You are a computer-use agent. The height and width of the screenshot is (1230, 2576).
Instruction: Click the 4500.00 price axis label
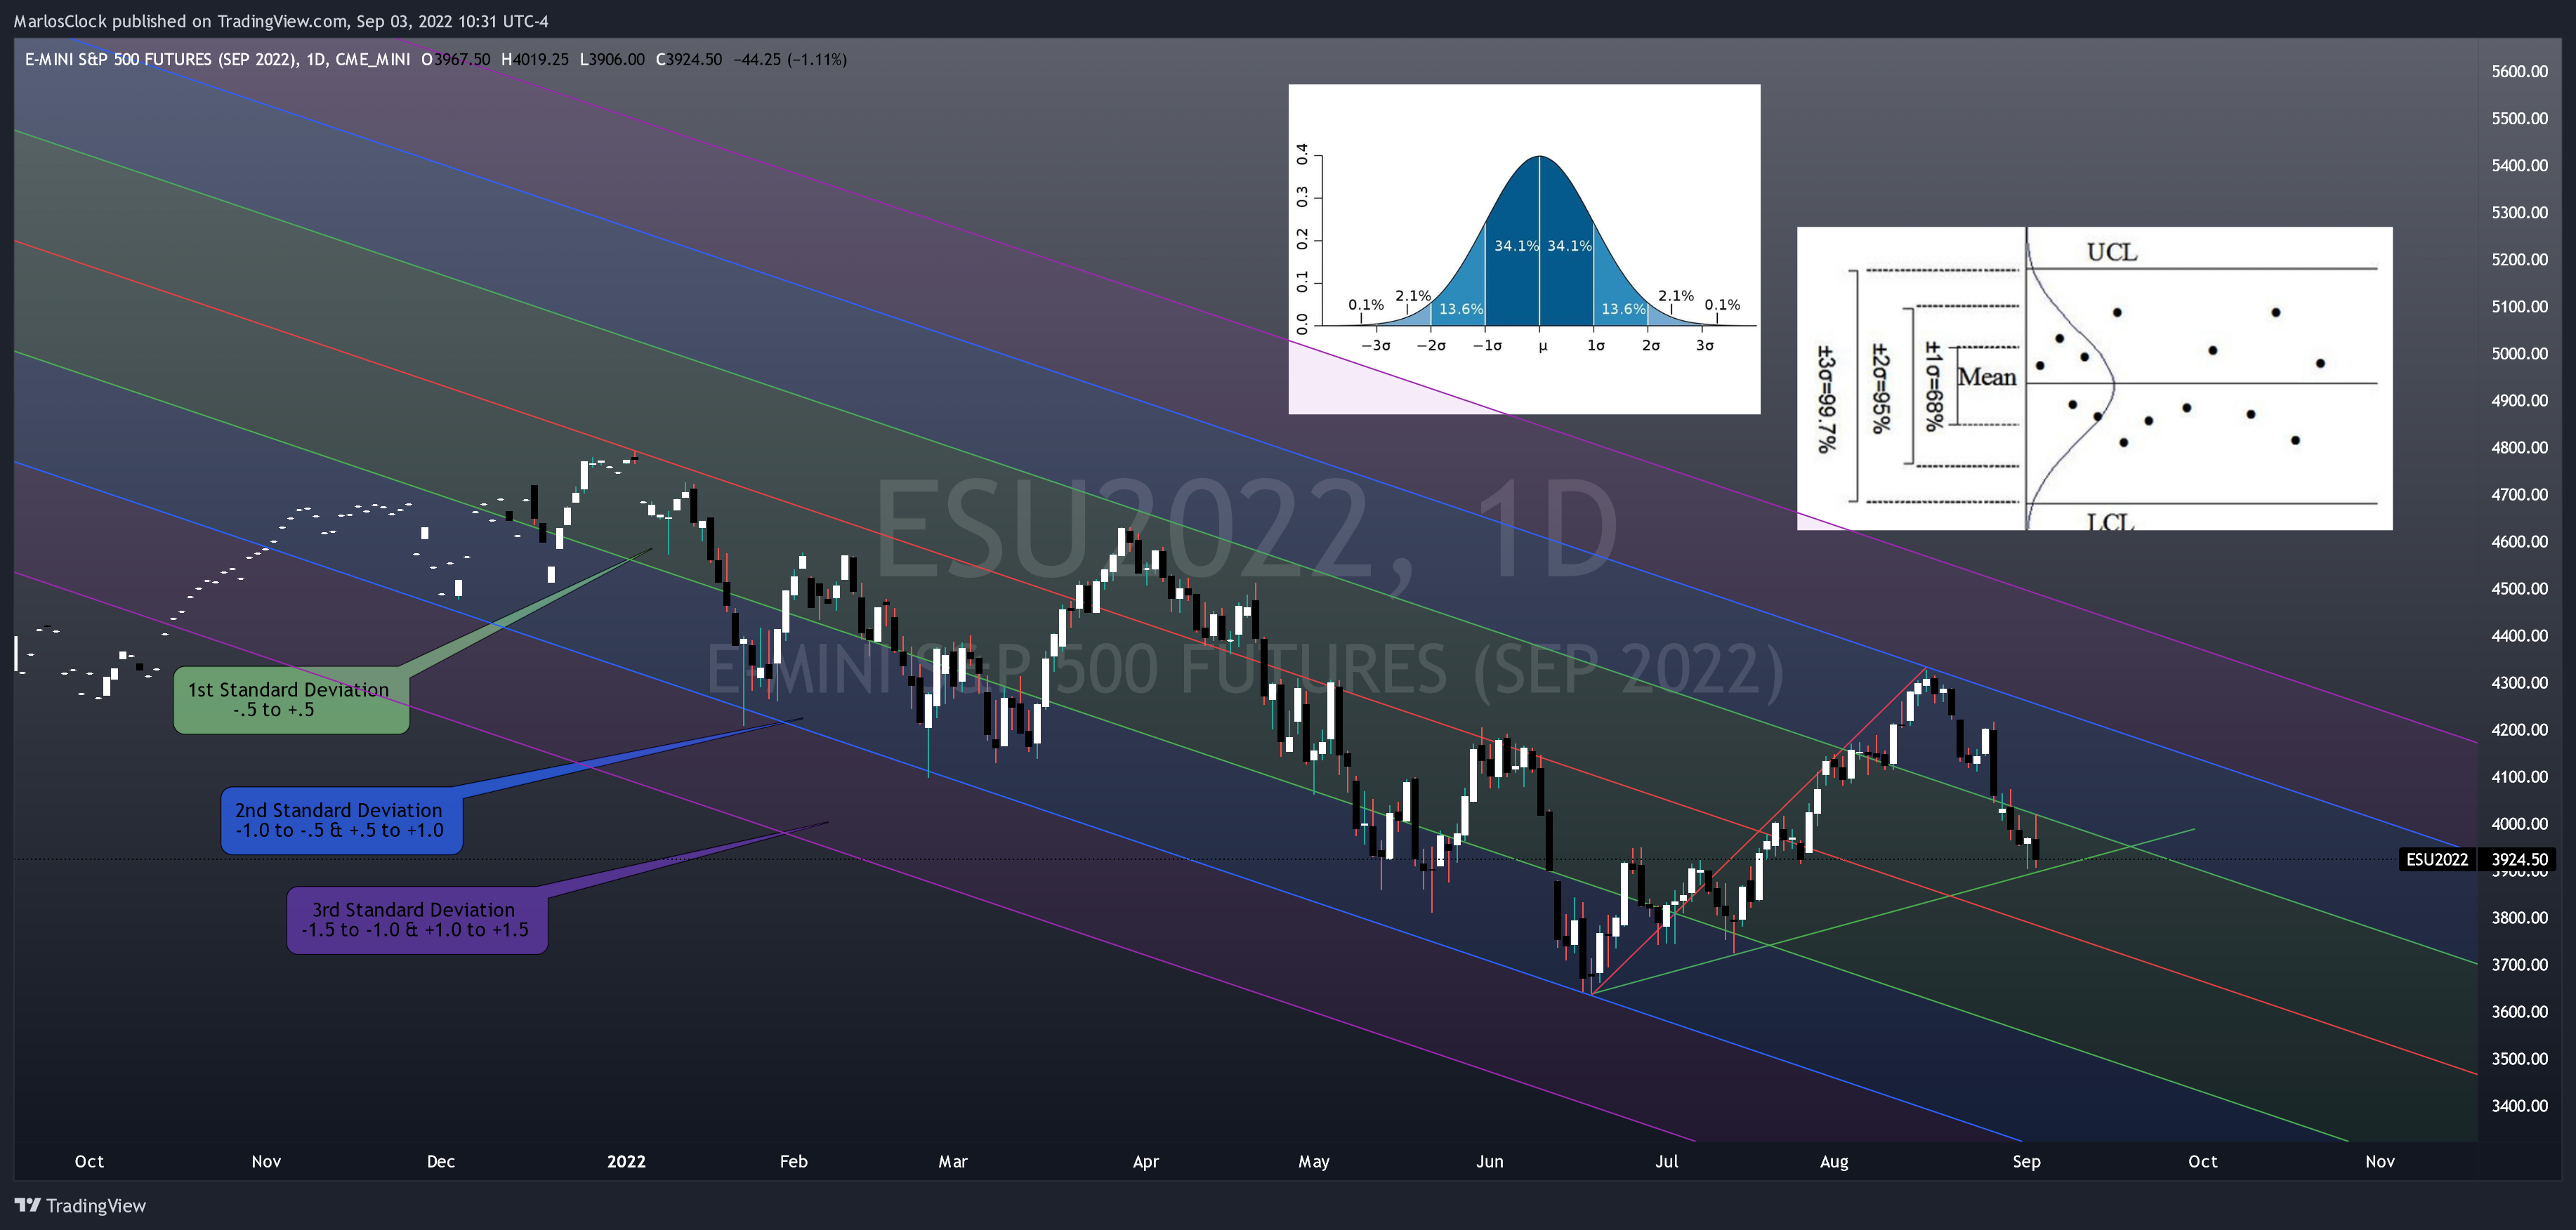(2519, 588)
